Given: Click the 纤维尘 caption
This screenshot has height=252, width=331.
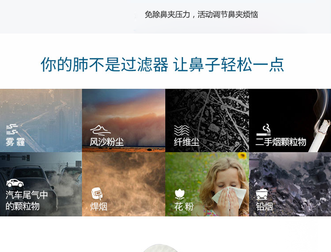Looking at the screenshot, I should click(x=186, y=142).
